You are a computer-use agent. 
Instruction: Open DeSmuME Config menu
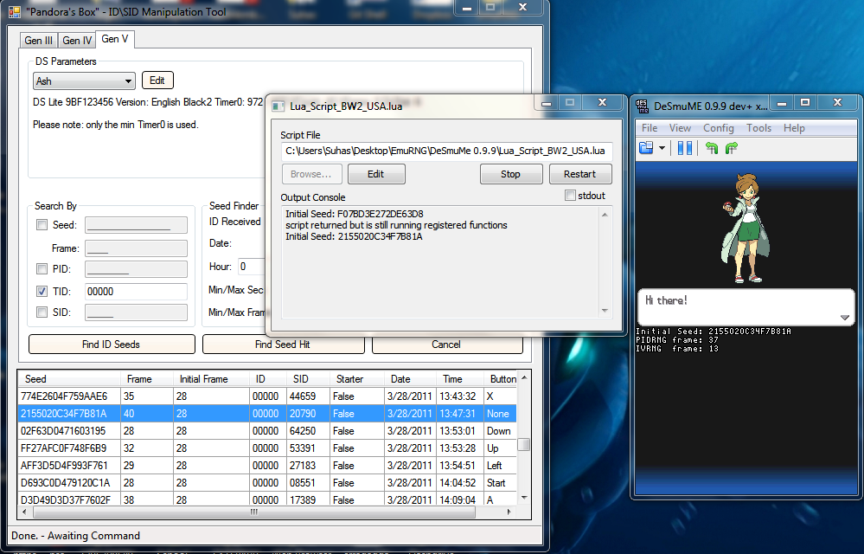tap(719, 128)
